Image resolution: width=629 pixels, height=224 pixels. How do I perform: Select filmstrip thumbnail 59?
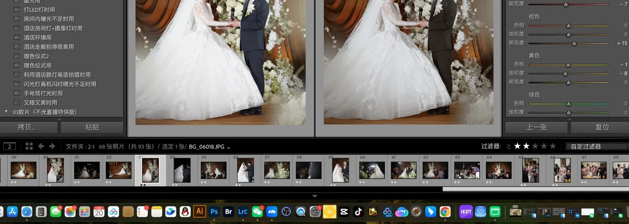pos(341,170)
